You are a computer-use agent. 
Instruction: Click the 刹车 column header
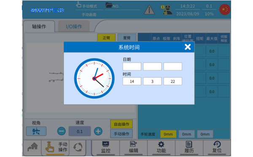pyautogui.click(x=177, y=38)
